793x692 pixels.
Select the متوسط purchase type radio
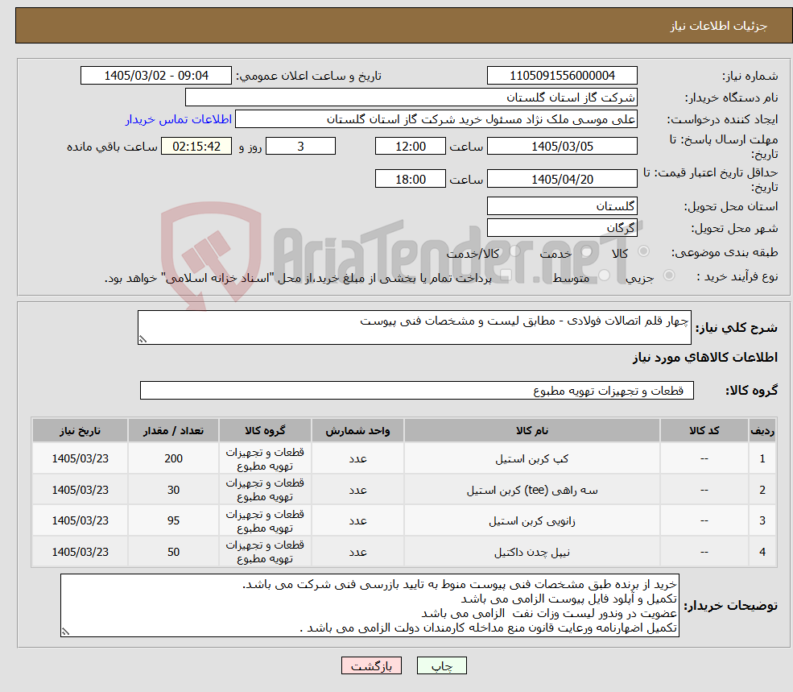point(605,276)
